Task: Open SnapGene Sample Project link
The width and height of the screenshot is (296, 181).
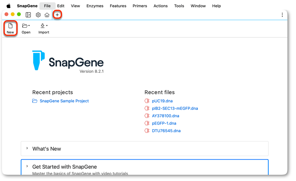Action: click(x=64, y=101)
